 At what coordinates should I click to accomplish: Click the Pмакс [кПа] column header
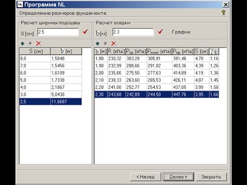160,51
